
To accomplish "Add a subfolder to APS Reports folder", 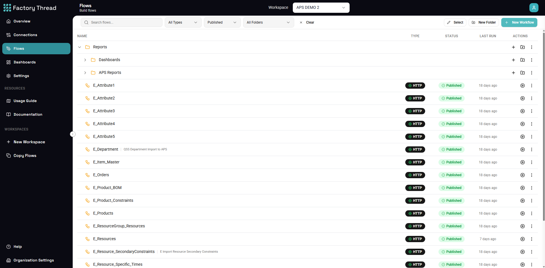I will 523,73.
